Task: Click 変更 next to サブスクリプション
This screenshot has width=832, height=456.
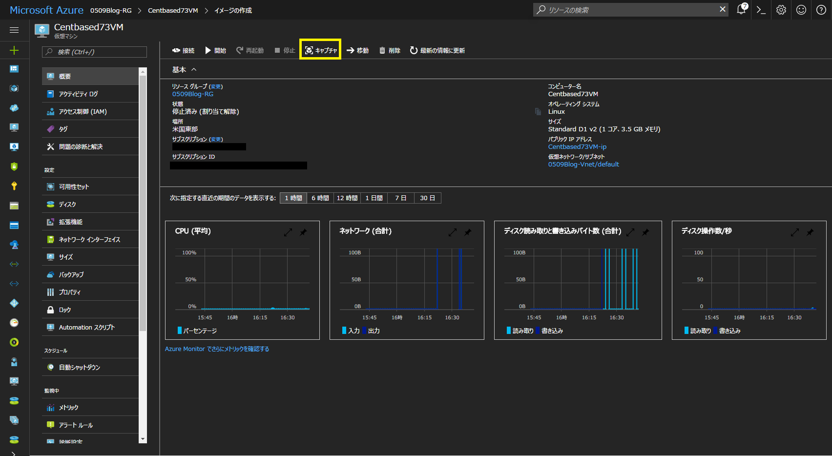Action: click(216, 139)
